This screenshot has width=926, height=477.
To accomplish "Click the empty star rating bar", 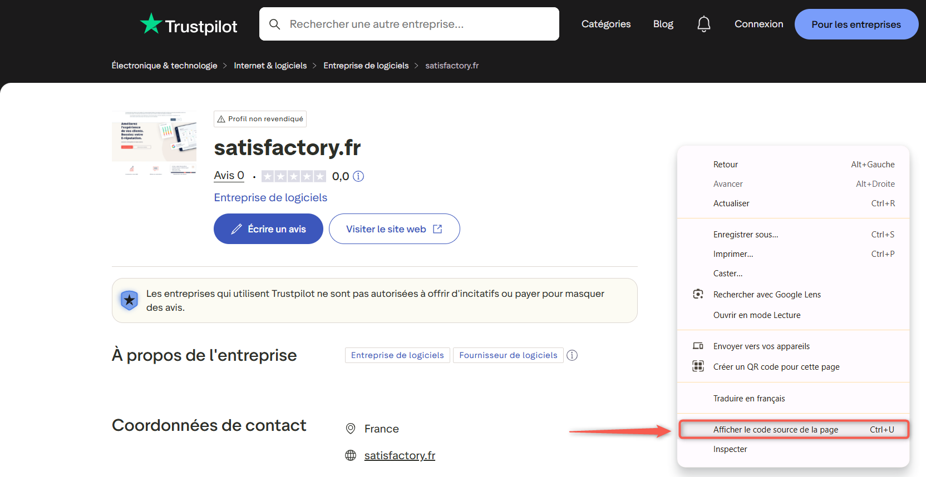I will [x=293, y=176].
